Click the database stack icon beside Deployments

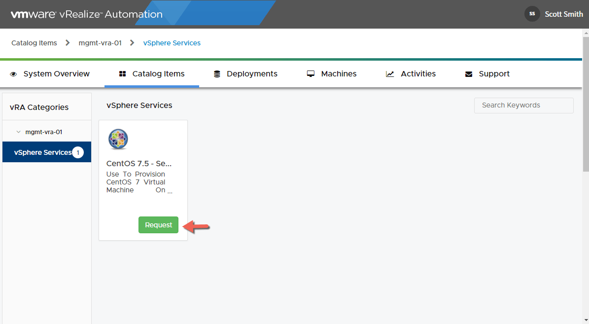[217, 74]
